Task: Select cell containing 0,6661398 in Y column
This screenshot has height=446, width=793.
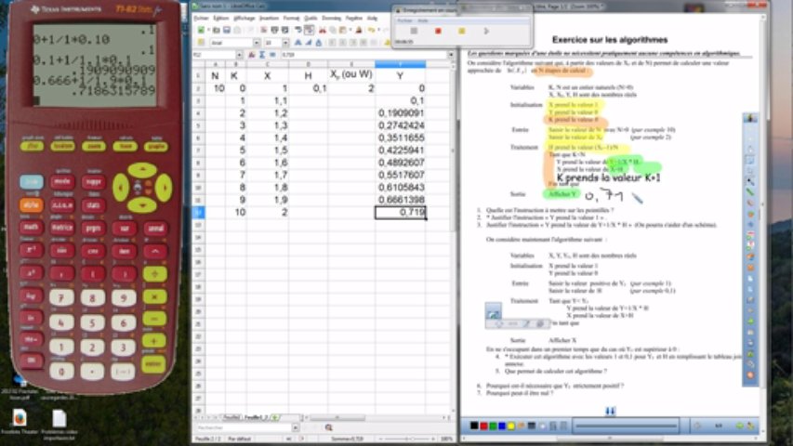Action: tap(400, 200)
